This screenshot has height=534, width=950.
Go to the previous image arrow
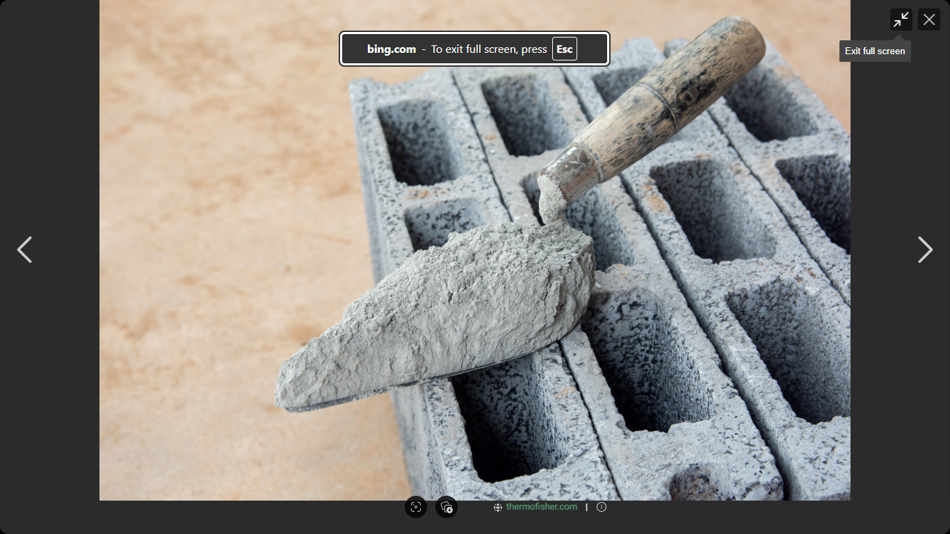click(24, 250)
